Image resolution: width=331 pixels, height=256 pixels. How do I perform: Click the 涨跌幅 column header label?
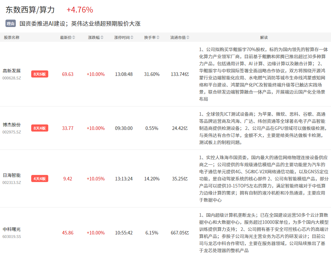click(x=94, y=38)
